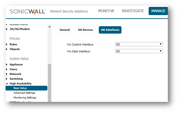Expand the Users section arrow

pyautogui.click(x=7, y=69)
